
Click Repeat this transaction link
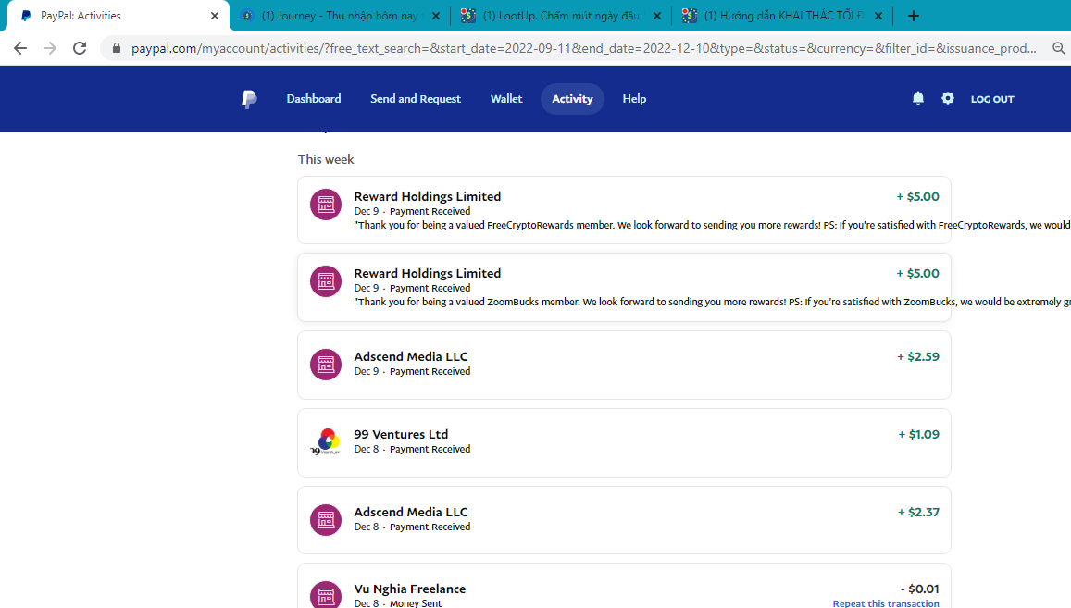tap(885, 603)
